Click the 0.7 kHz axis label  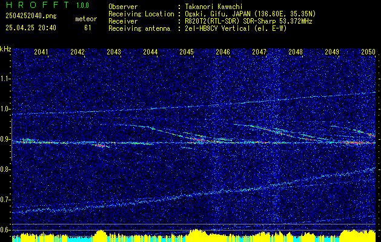point(5,200)
